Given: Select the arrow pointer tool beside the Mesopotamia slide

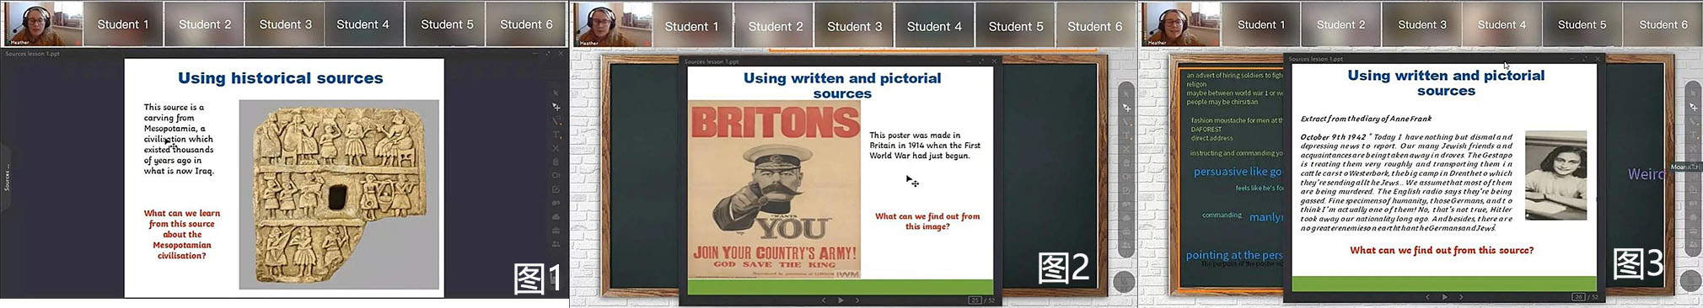Looking at the screenshot, I should [556, 93].
